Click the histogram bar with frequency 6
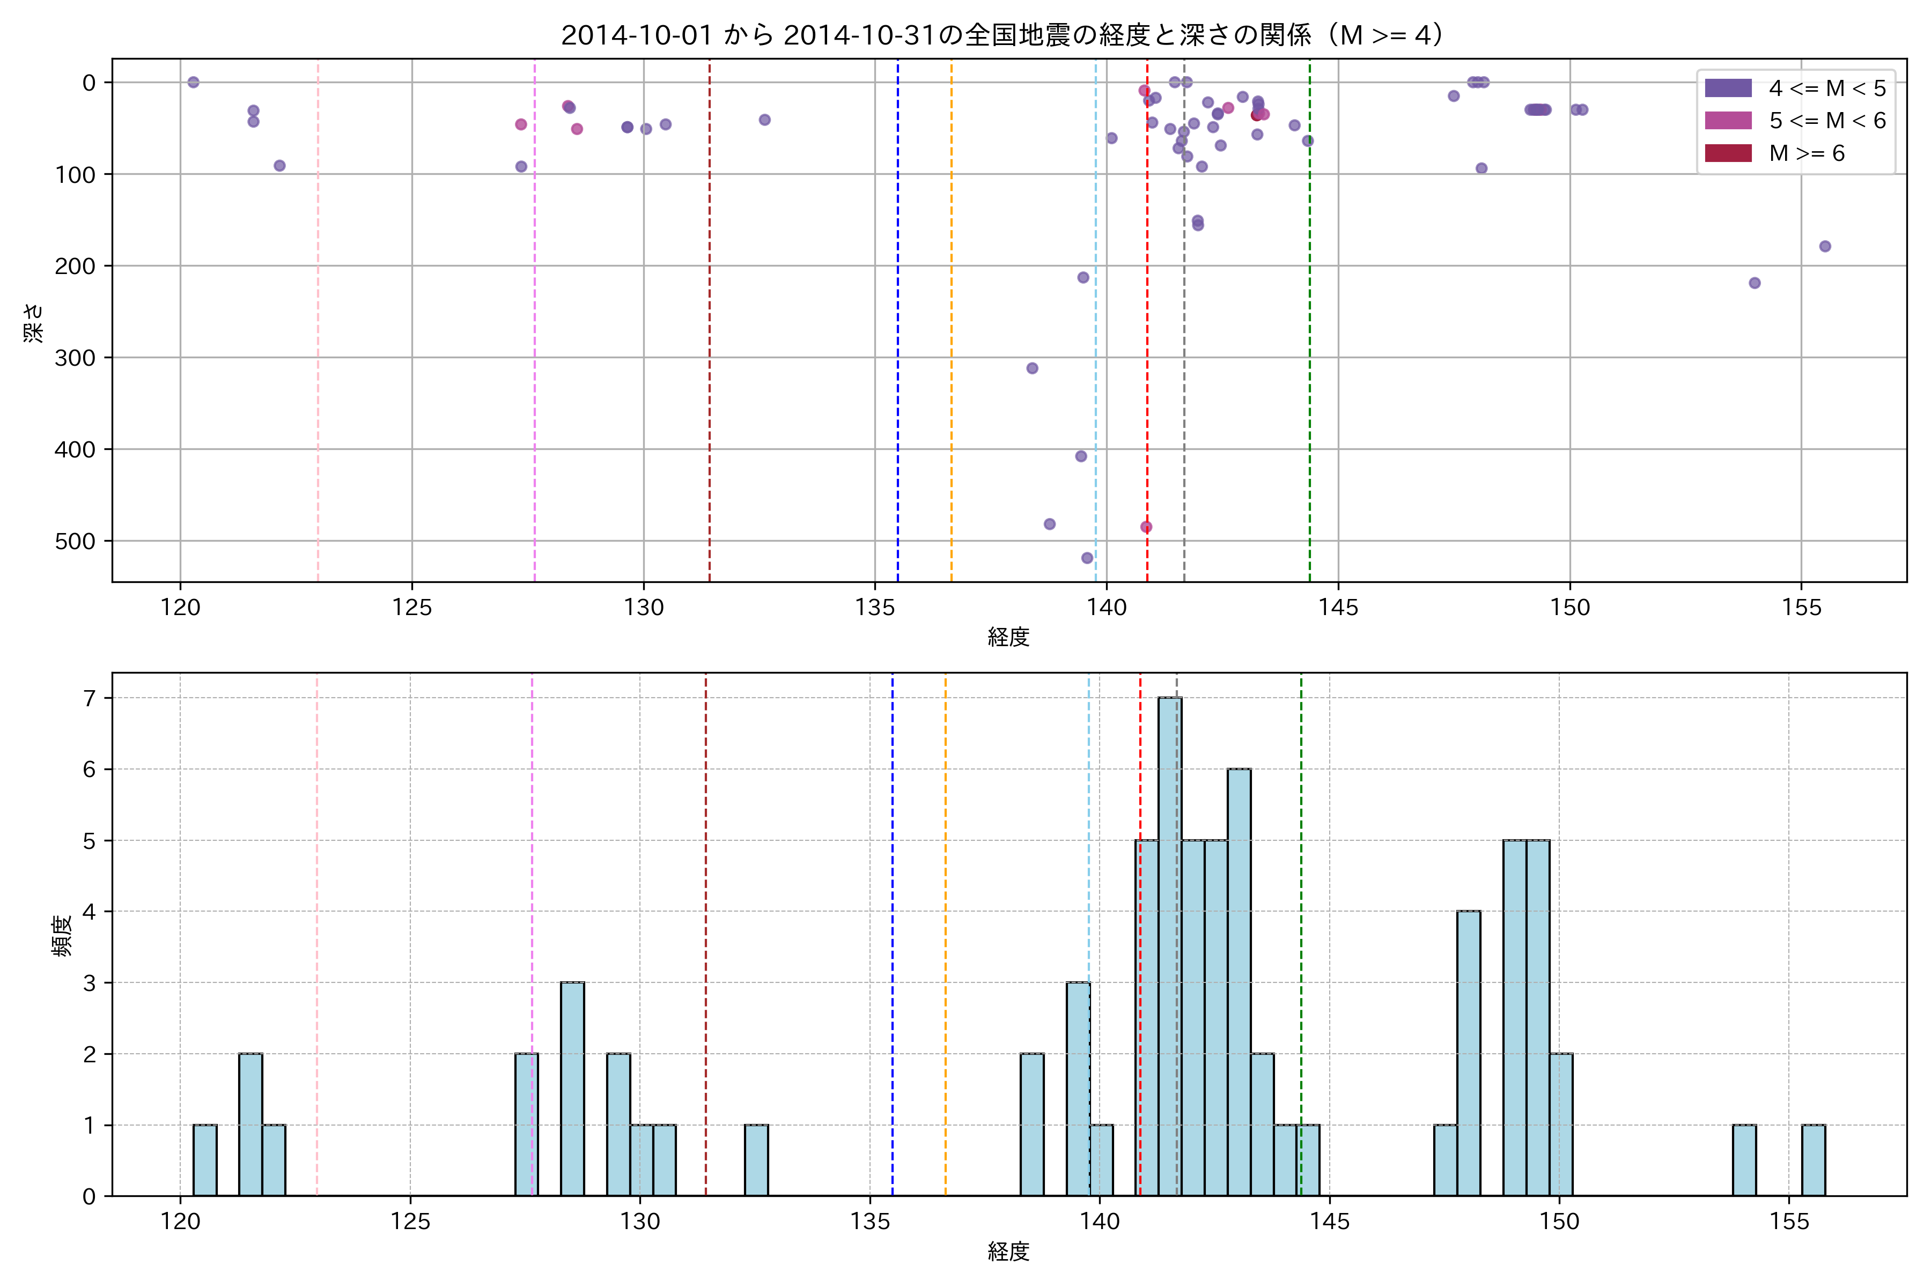Viewport: 1931px width, 1287px height. coord(1239,982)
